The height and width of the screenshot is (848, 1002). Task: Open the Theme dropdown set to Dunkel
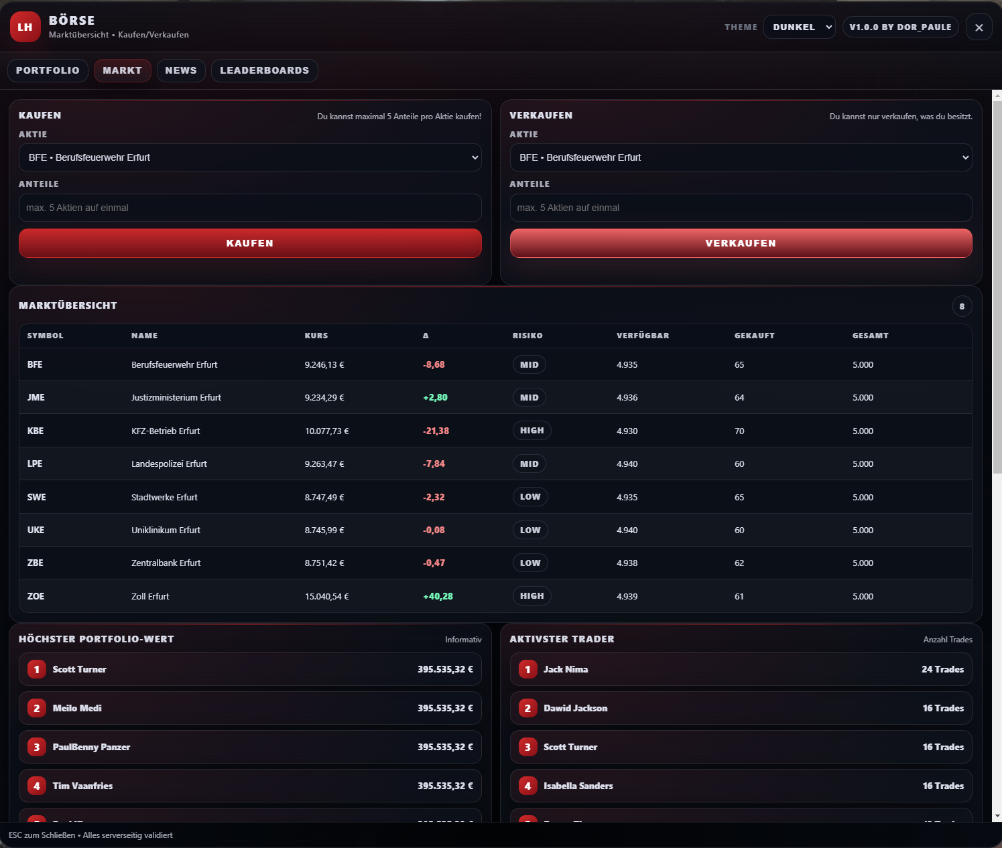(800, 27)
